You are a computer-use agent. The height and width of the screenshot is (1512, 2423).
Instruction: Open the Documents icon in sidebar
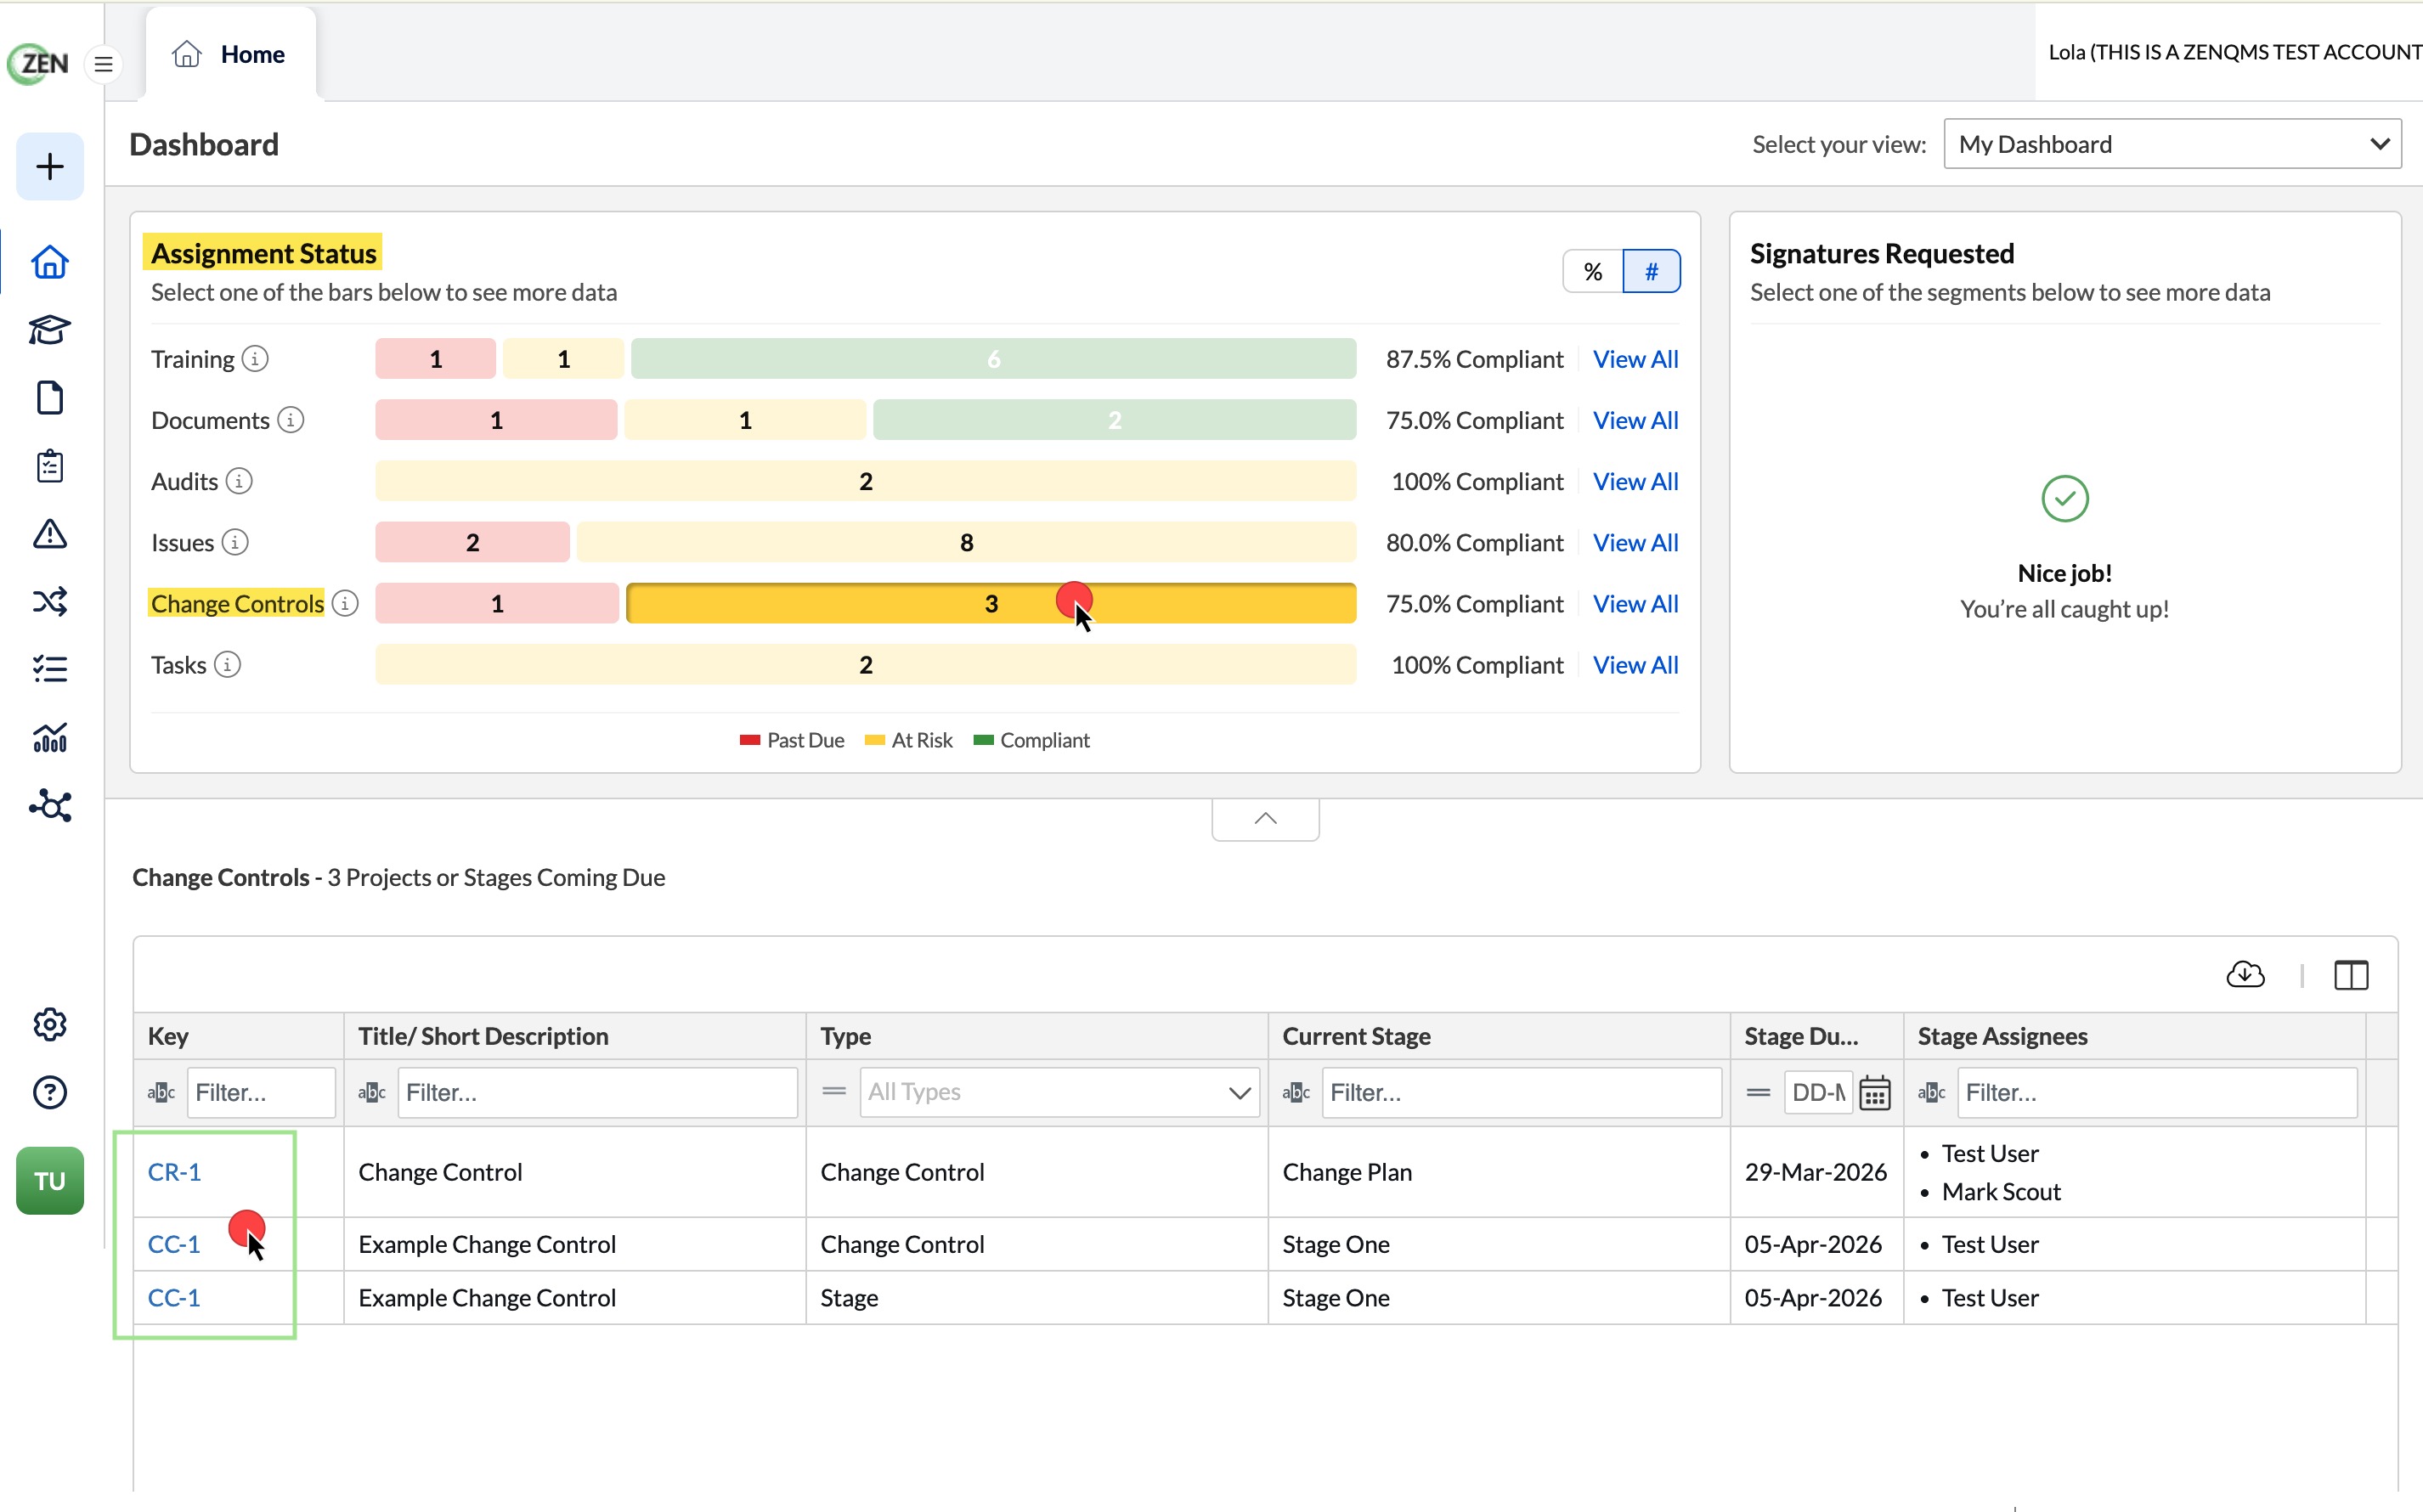(50, 398)
